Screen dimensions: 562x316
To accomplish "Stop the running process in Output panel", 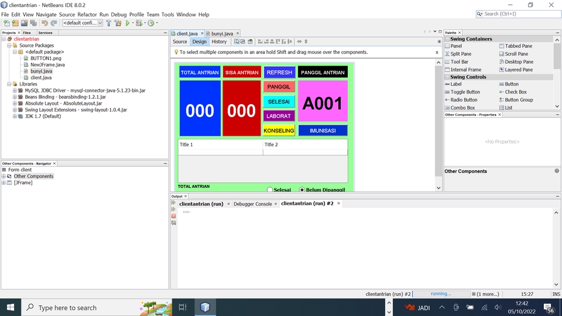I will pyautogui.click(x=173, y=216).
